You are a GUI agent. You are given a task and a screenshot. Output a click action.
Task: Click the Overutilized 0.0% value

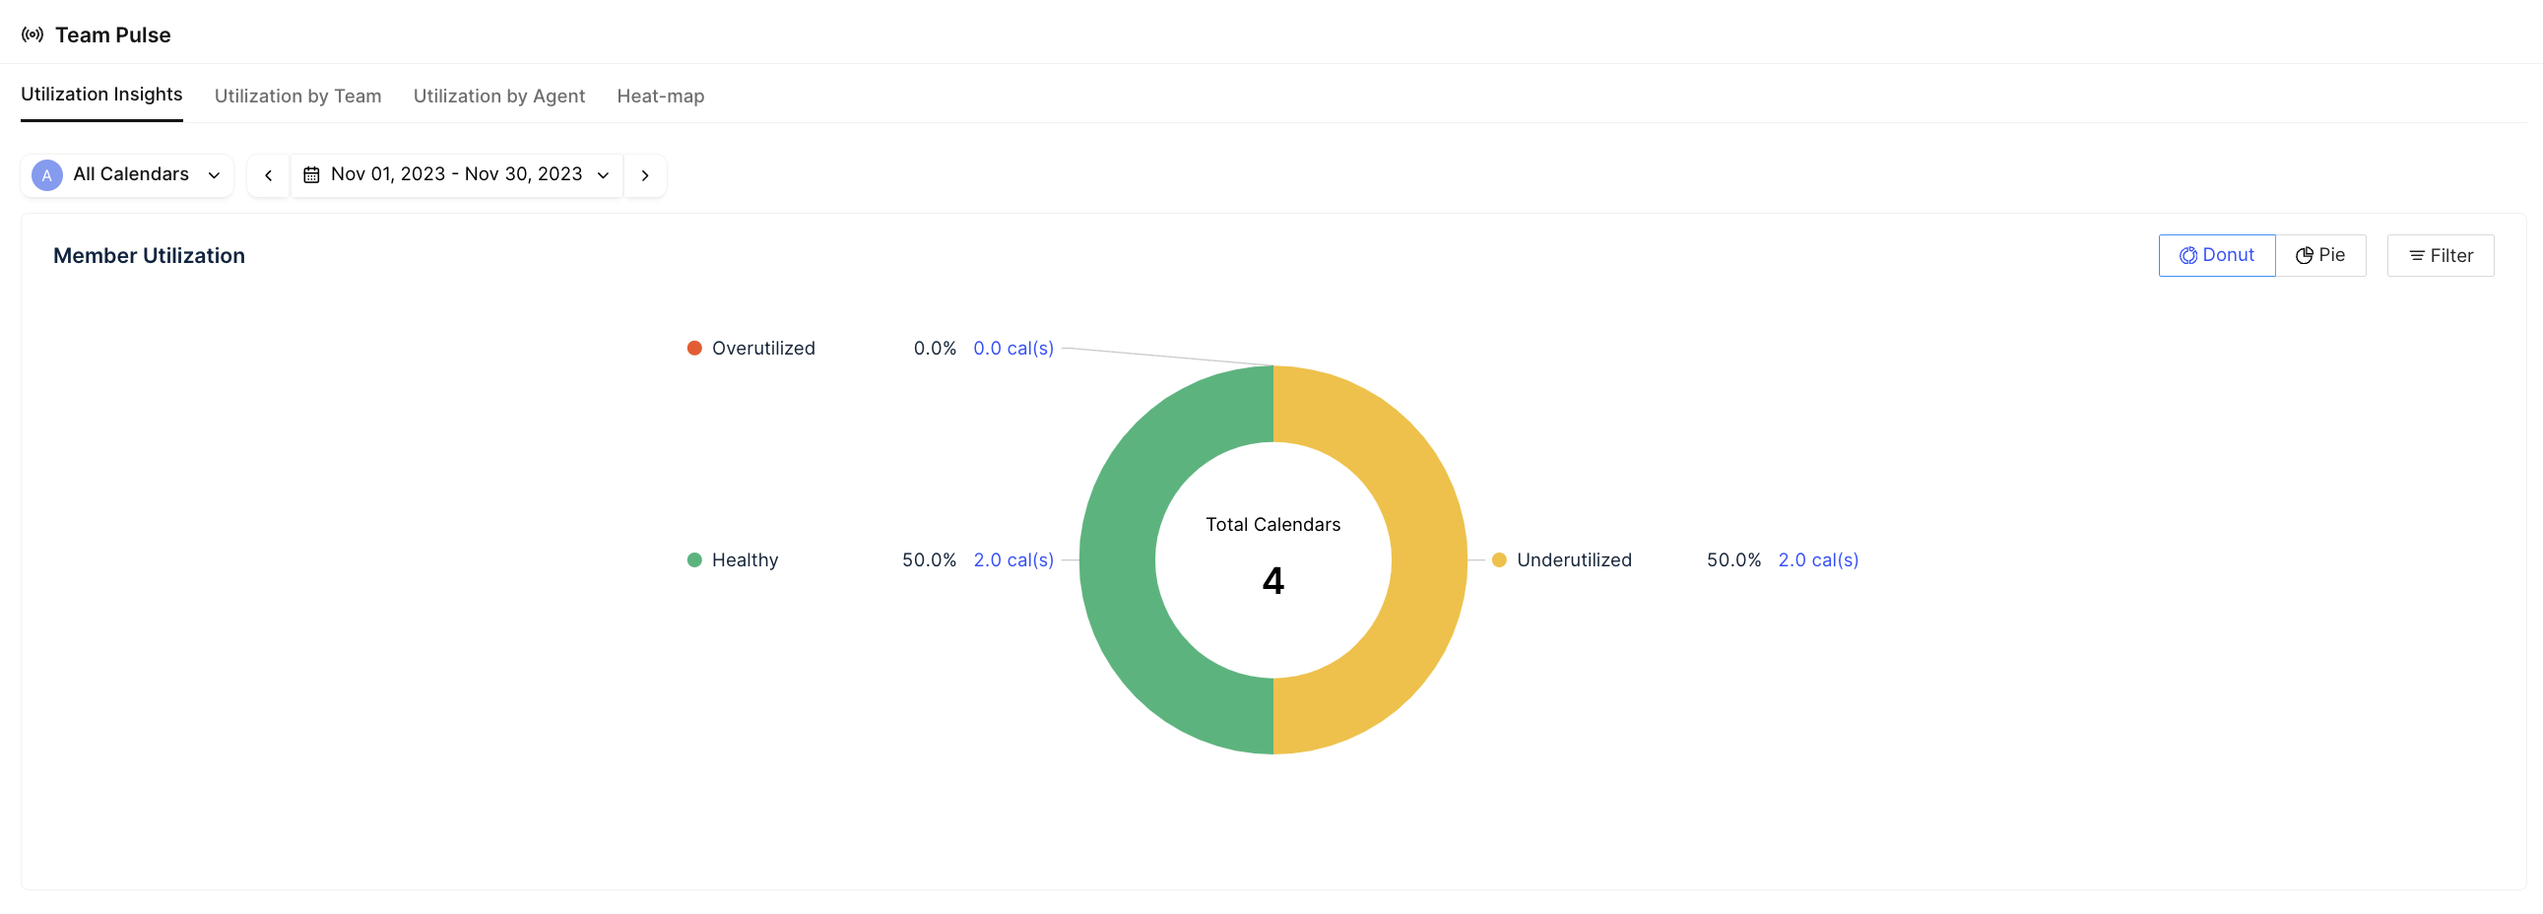[x=934, y=349]
